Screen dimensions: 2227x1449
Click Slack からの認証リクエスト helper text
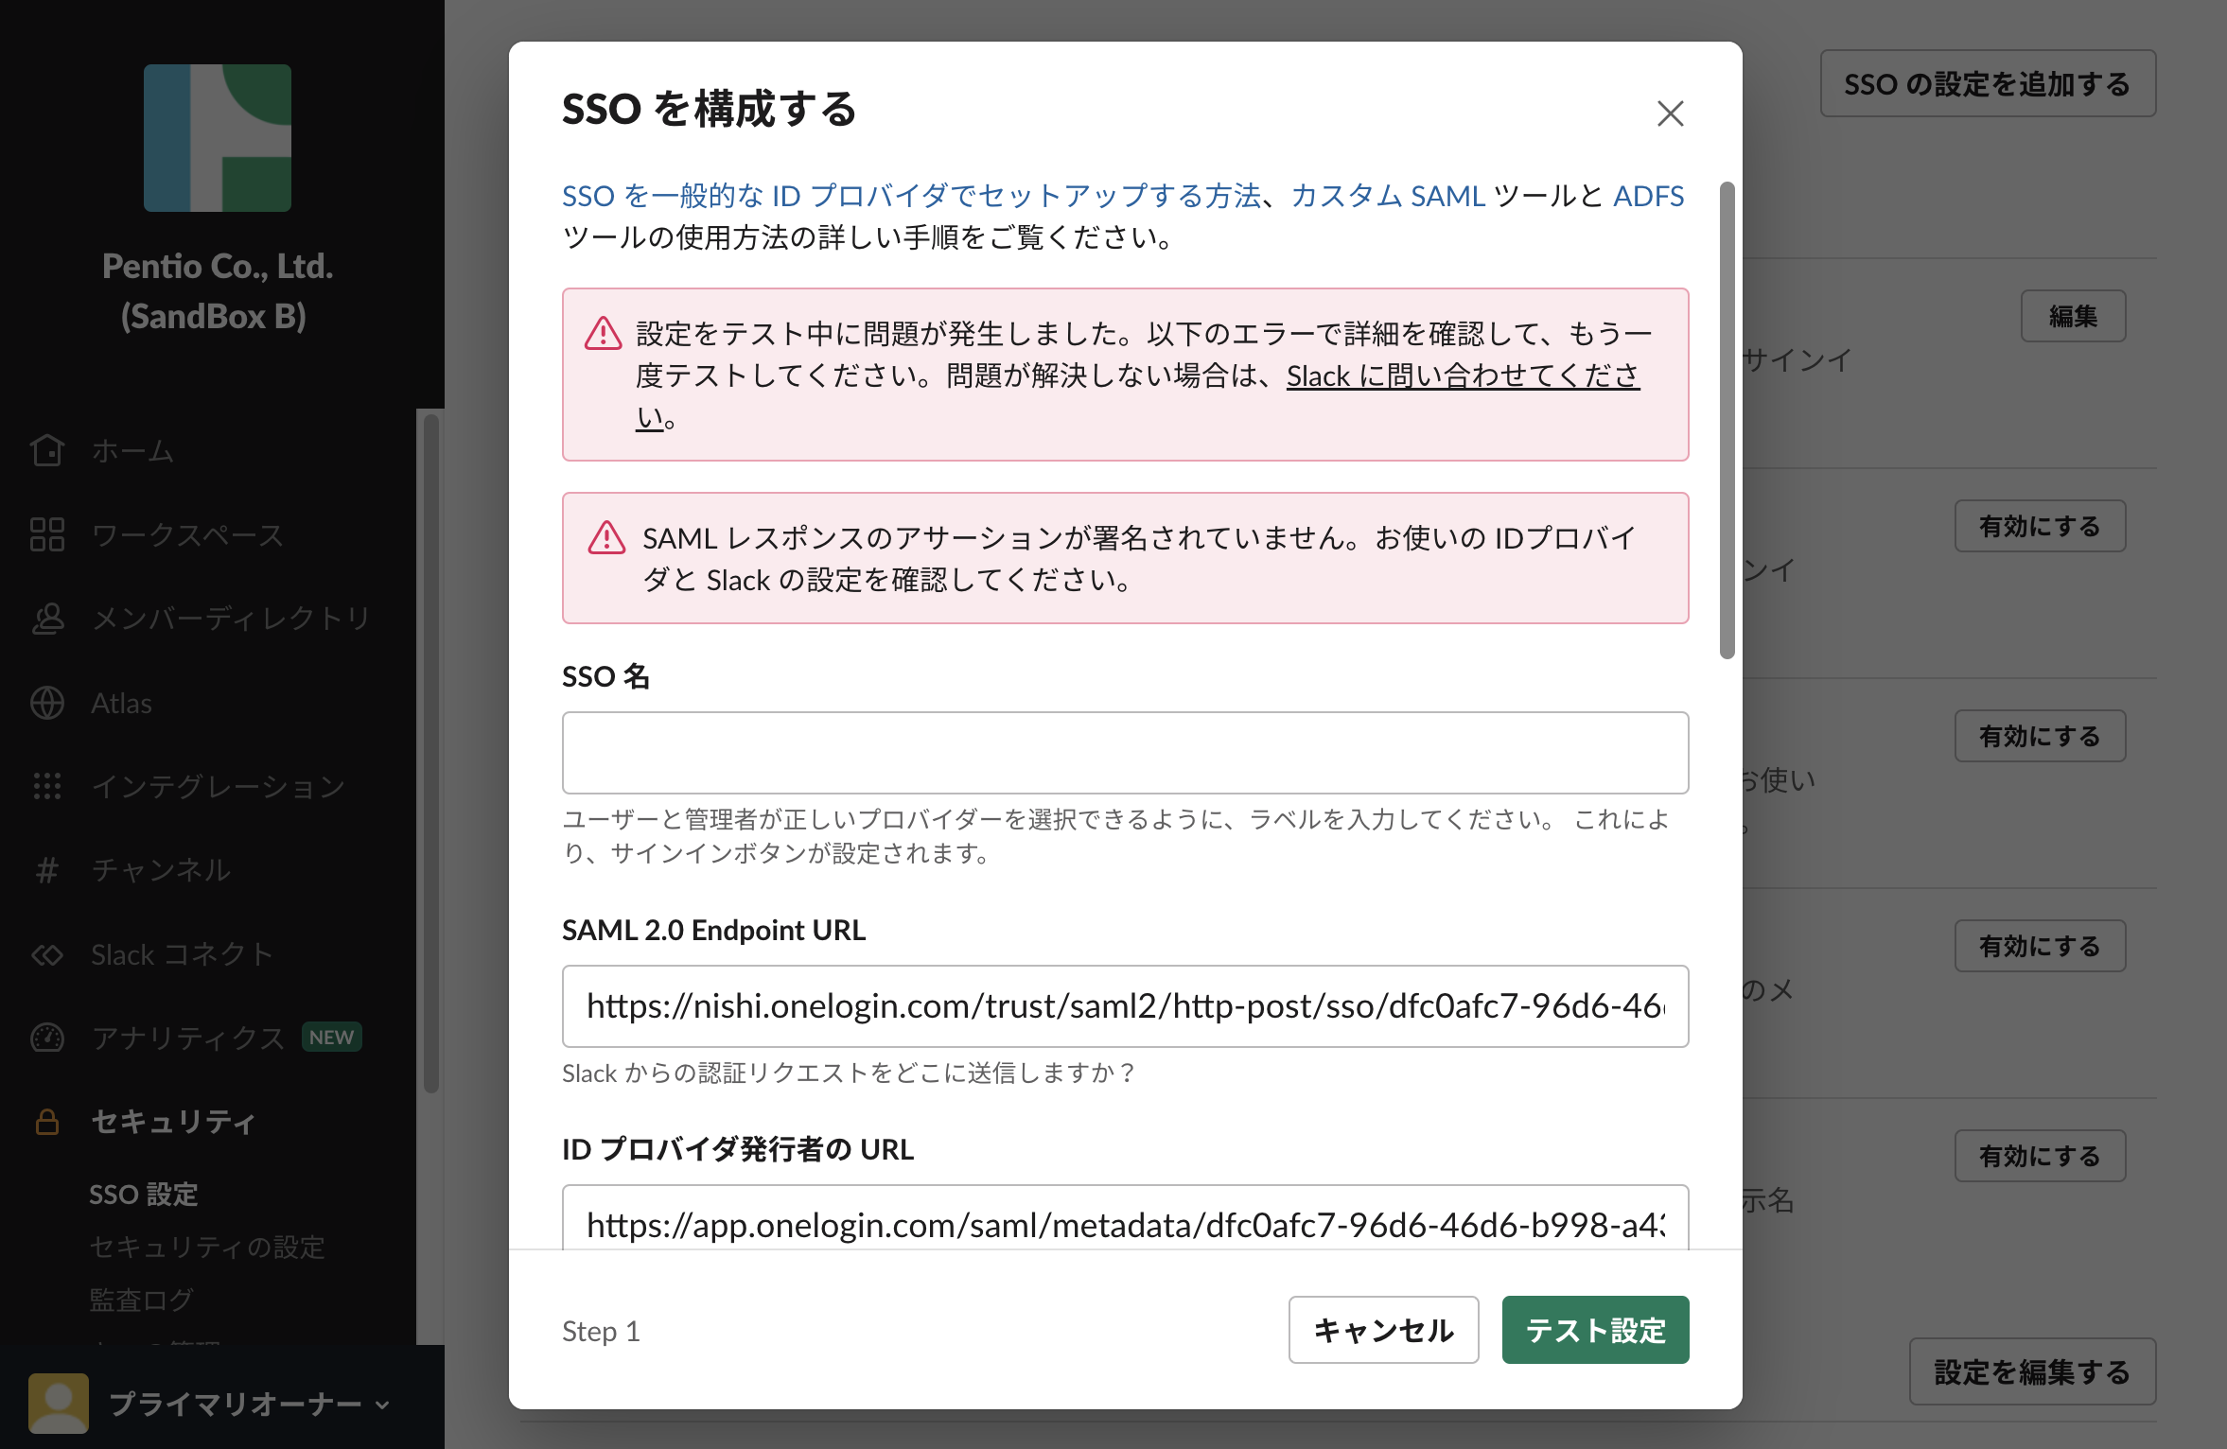coord(849,1073)
